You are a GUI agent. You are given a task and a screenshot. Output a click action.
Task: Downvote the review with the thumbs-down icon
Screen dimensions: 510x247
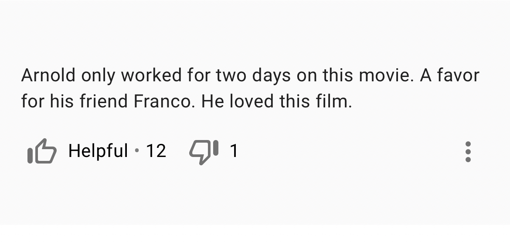[x=203, y=151]
